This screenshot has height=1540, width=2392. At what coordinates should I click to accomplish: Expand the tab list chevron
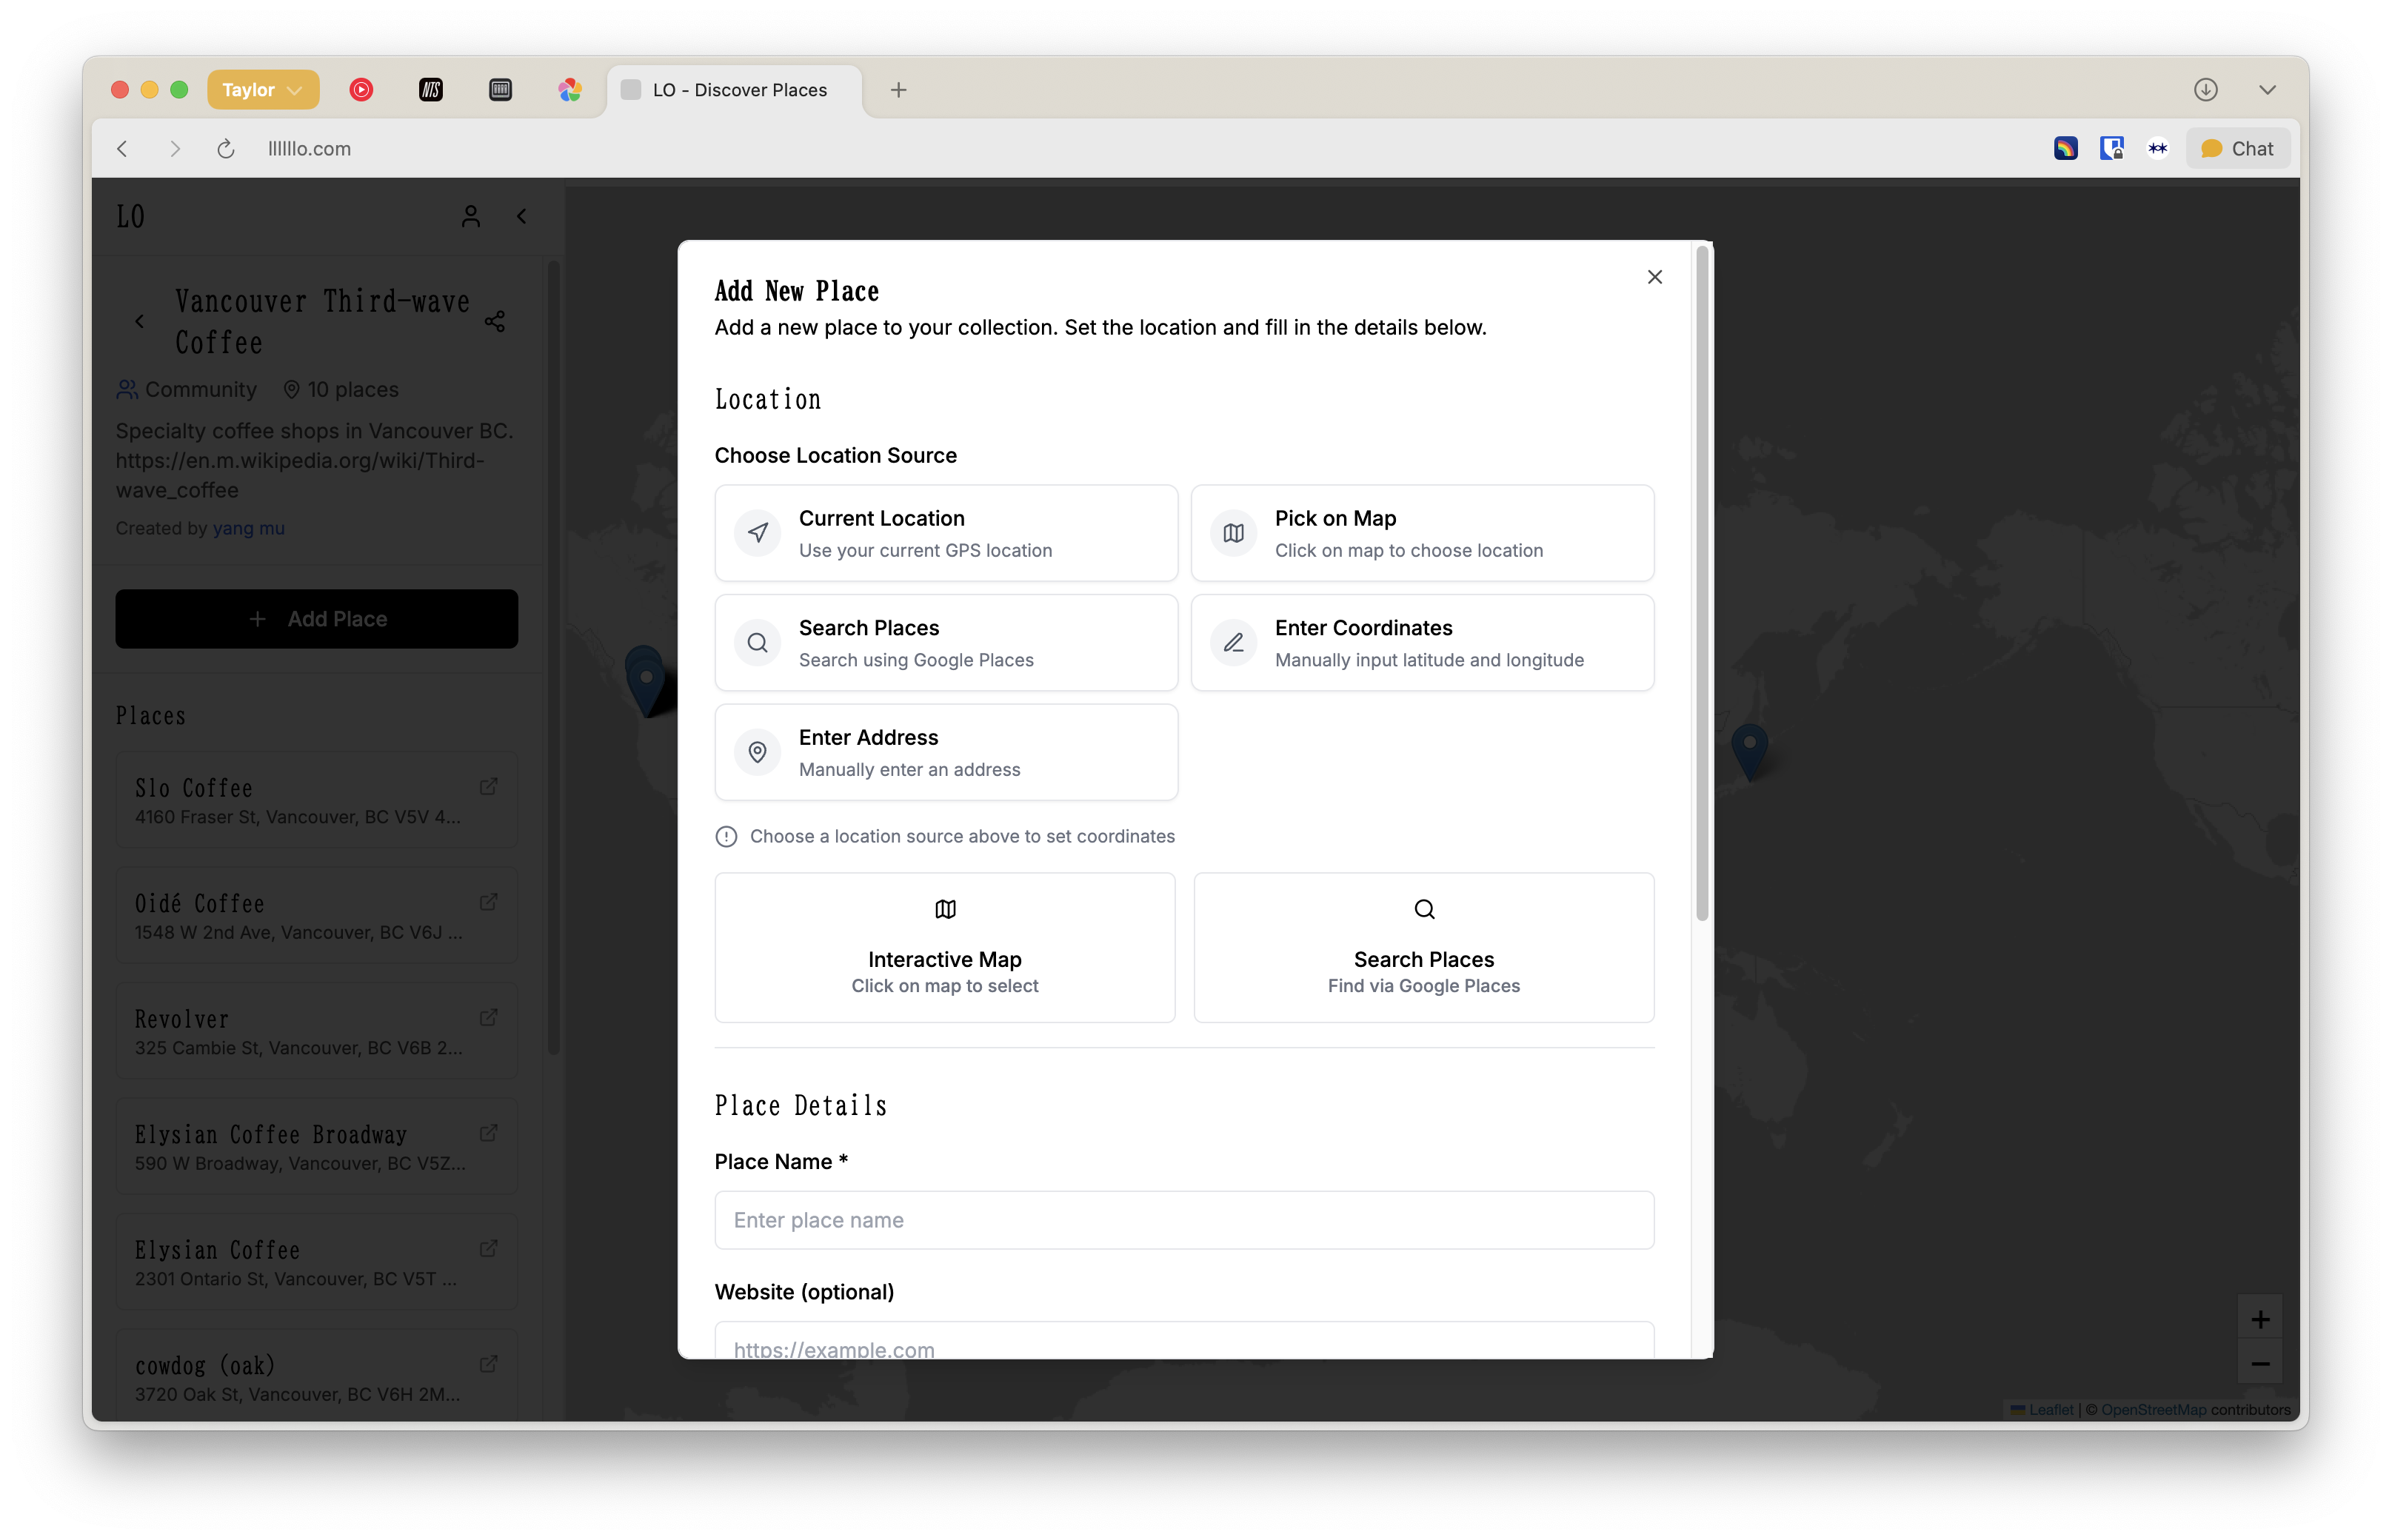coord(2267,90)
